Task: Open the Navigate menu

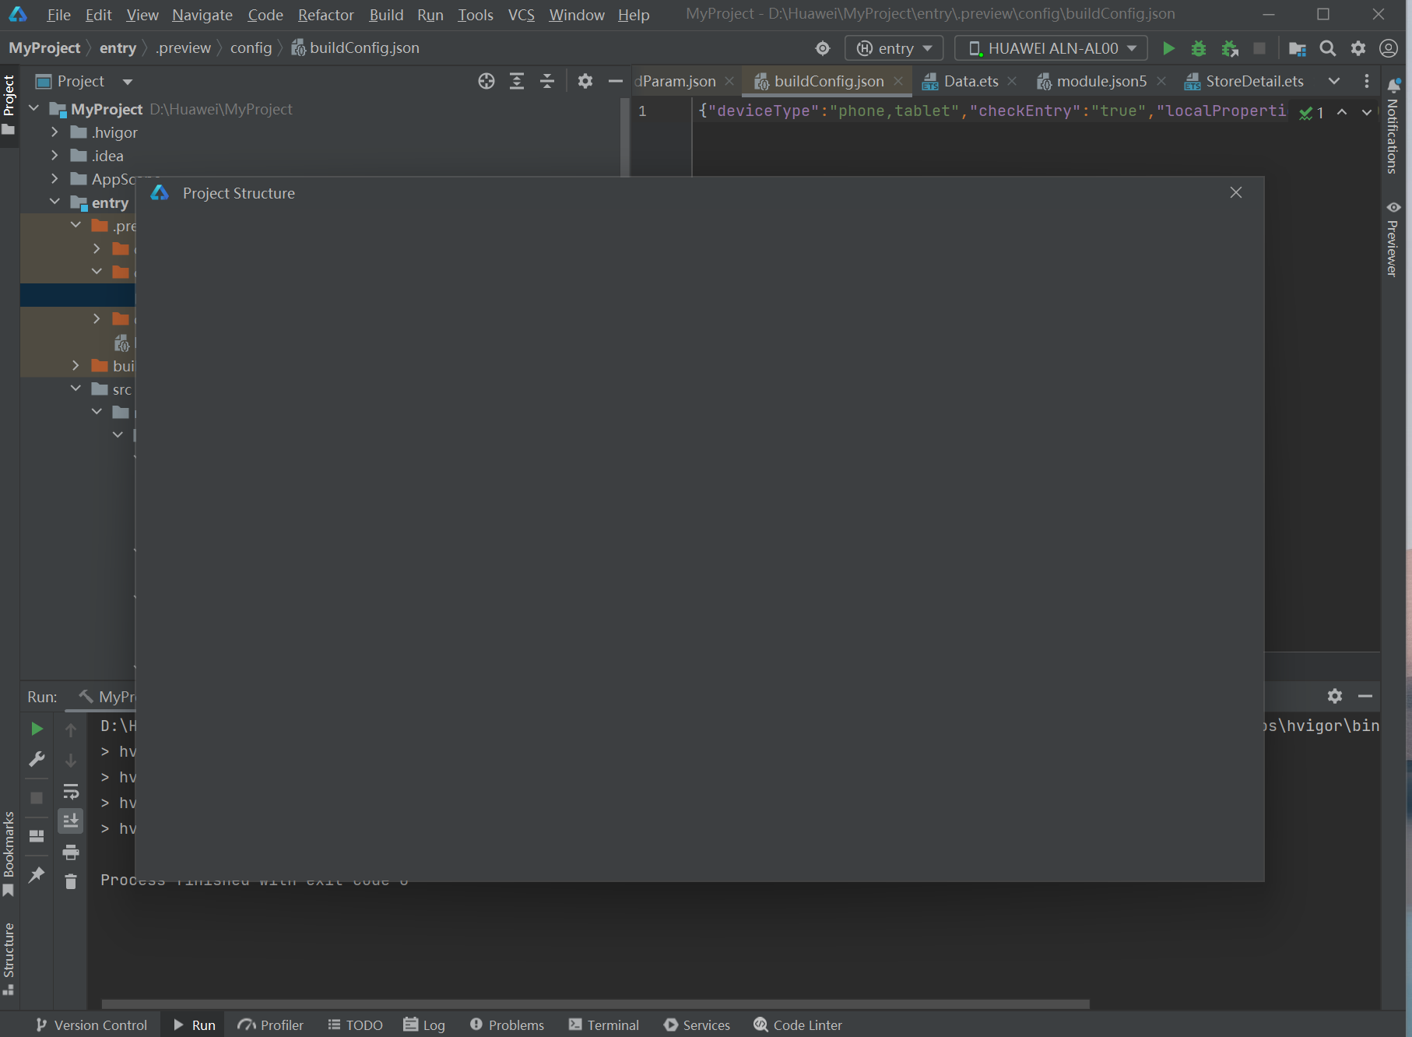Action: (202, 15)
